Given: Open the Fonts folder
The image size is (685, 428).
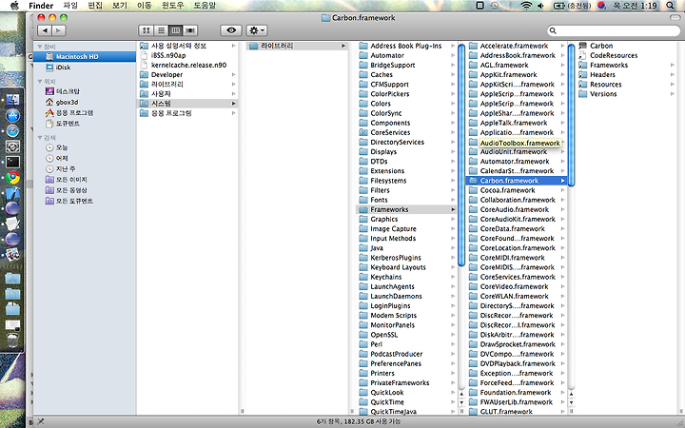Looking at the screenshot, I should [407, 200].
